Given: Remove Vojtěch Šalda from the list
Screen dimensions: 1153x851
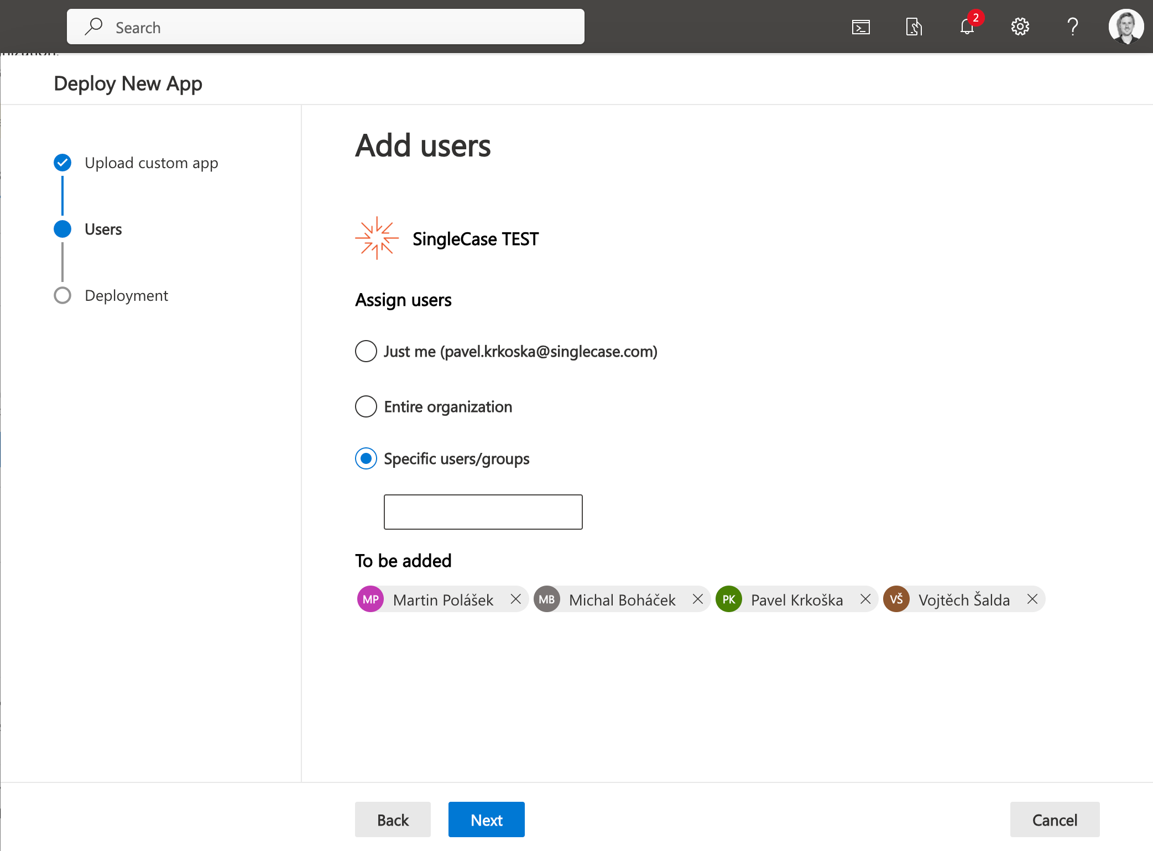Looking at the screenshot, I should (1032, 599).
